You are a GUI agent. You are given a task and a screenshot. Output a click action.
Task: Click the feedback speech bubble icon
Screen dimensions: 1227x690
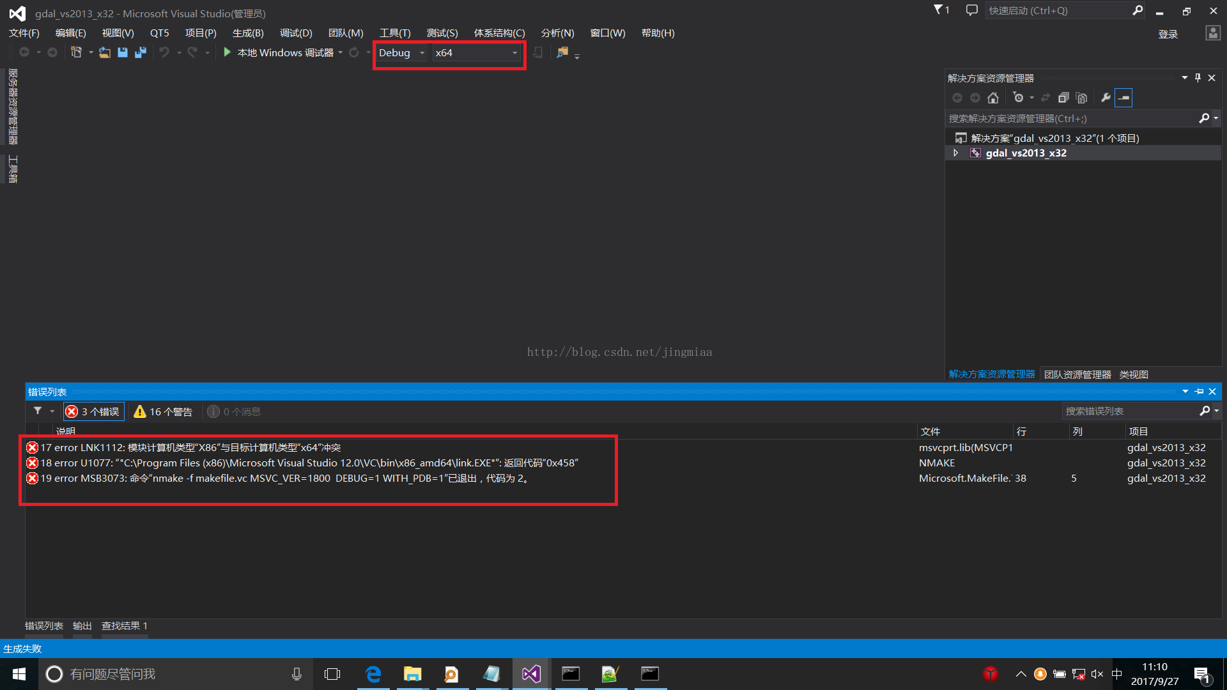(x=971, y=10)
